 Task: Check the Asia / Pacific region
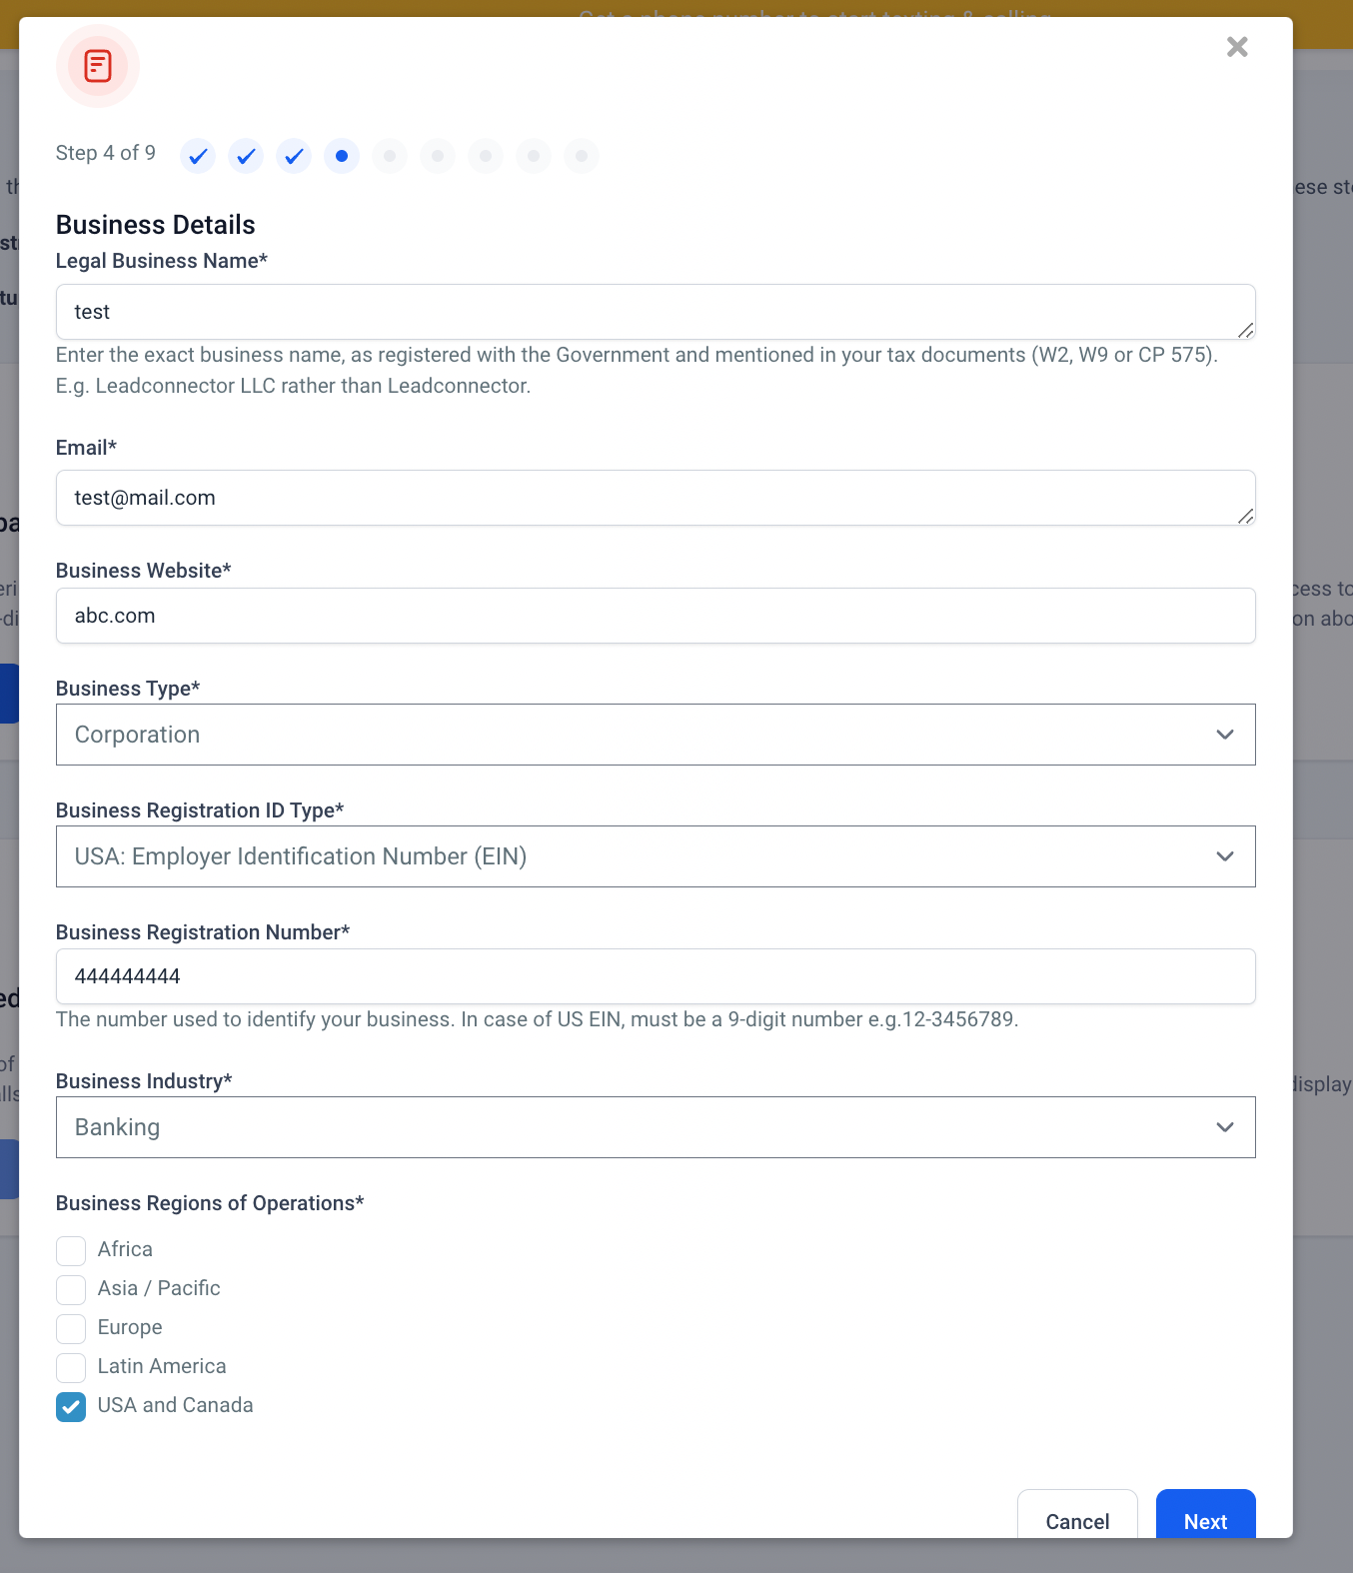[x=71, y=1289]
